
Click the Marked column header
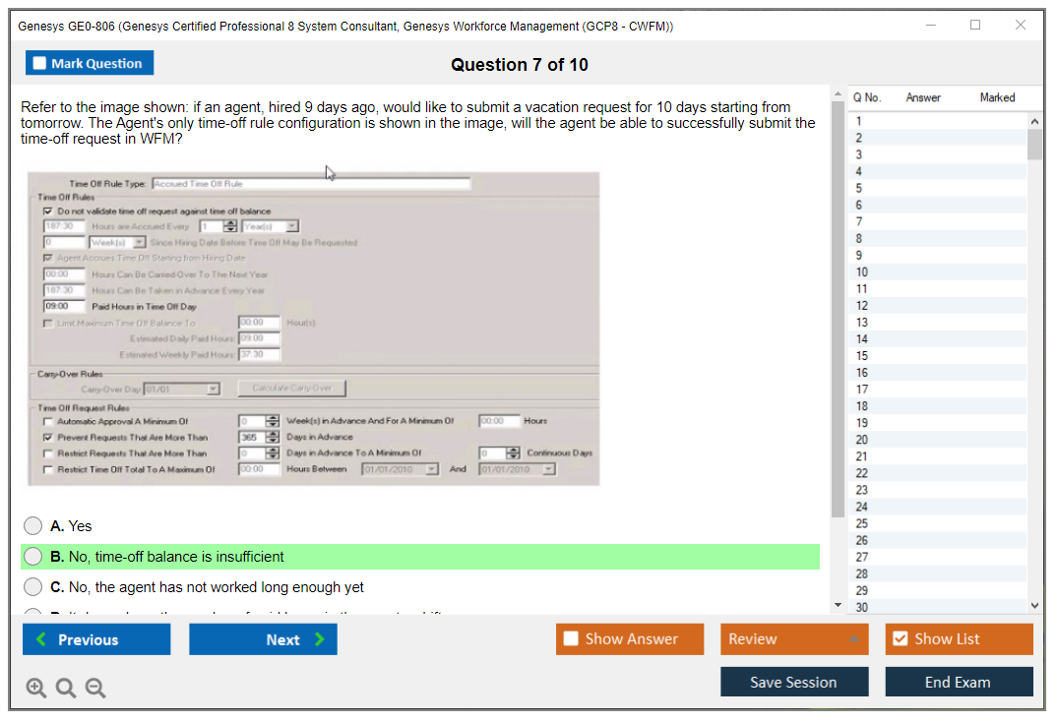[x=997, y=97]
